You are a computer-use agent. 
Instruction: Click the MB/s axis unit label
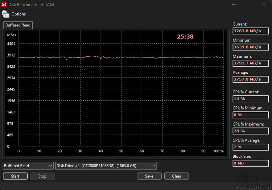coord(11,35)
